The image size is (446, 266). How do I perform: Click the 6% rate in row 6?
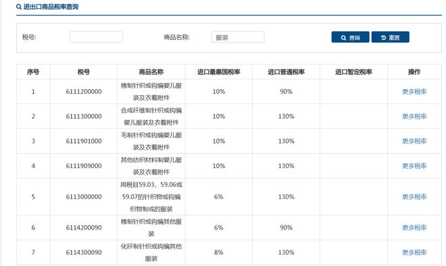point(219,228)
